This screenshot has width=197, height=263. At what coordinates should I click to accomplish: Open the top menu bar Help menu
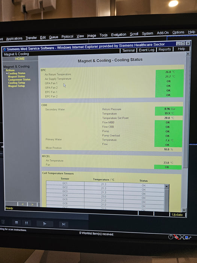[191, 32]
